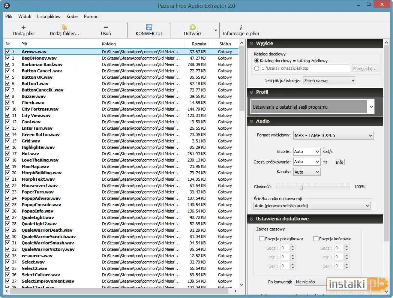The image size is (393, 298).
Task: Click the start Min. value field
Action: 285,257
